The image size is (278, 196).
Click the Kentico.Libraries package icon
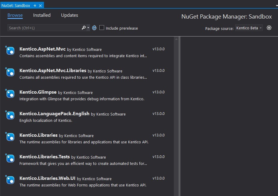10,137
